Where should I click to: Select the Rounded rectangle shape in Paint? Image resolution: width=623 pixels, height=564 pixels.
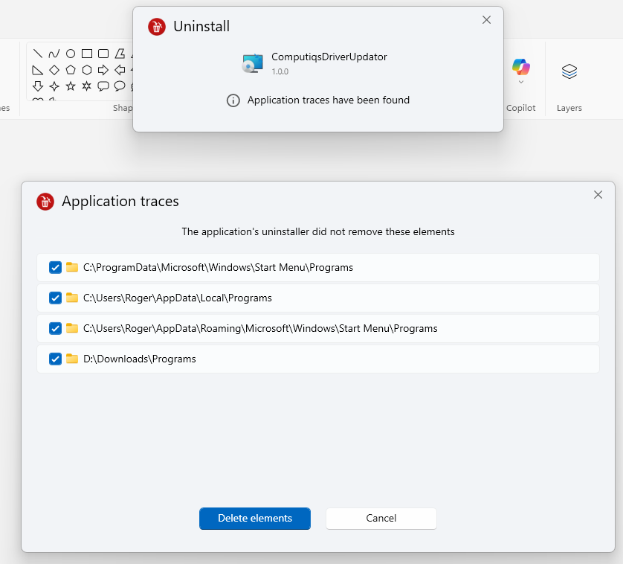tap(103, 54)
